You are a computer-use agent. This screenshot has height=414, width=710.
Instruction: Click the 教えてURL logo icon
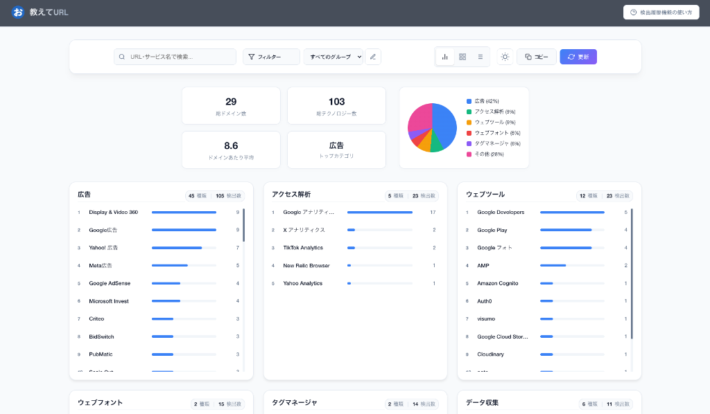(x=17, y=12)
